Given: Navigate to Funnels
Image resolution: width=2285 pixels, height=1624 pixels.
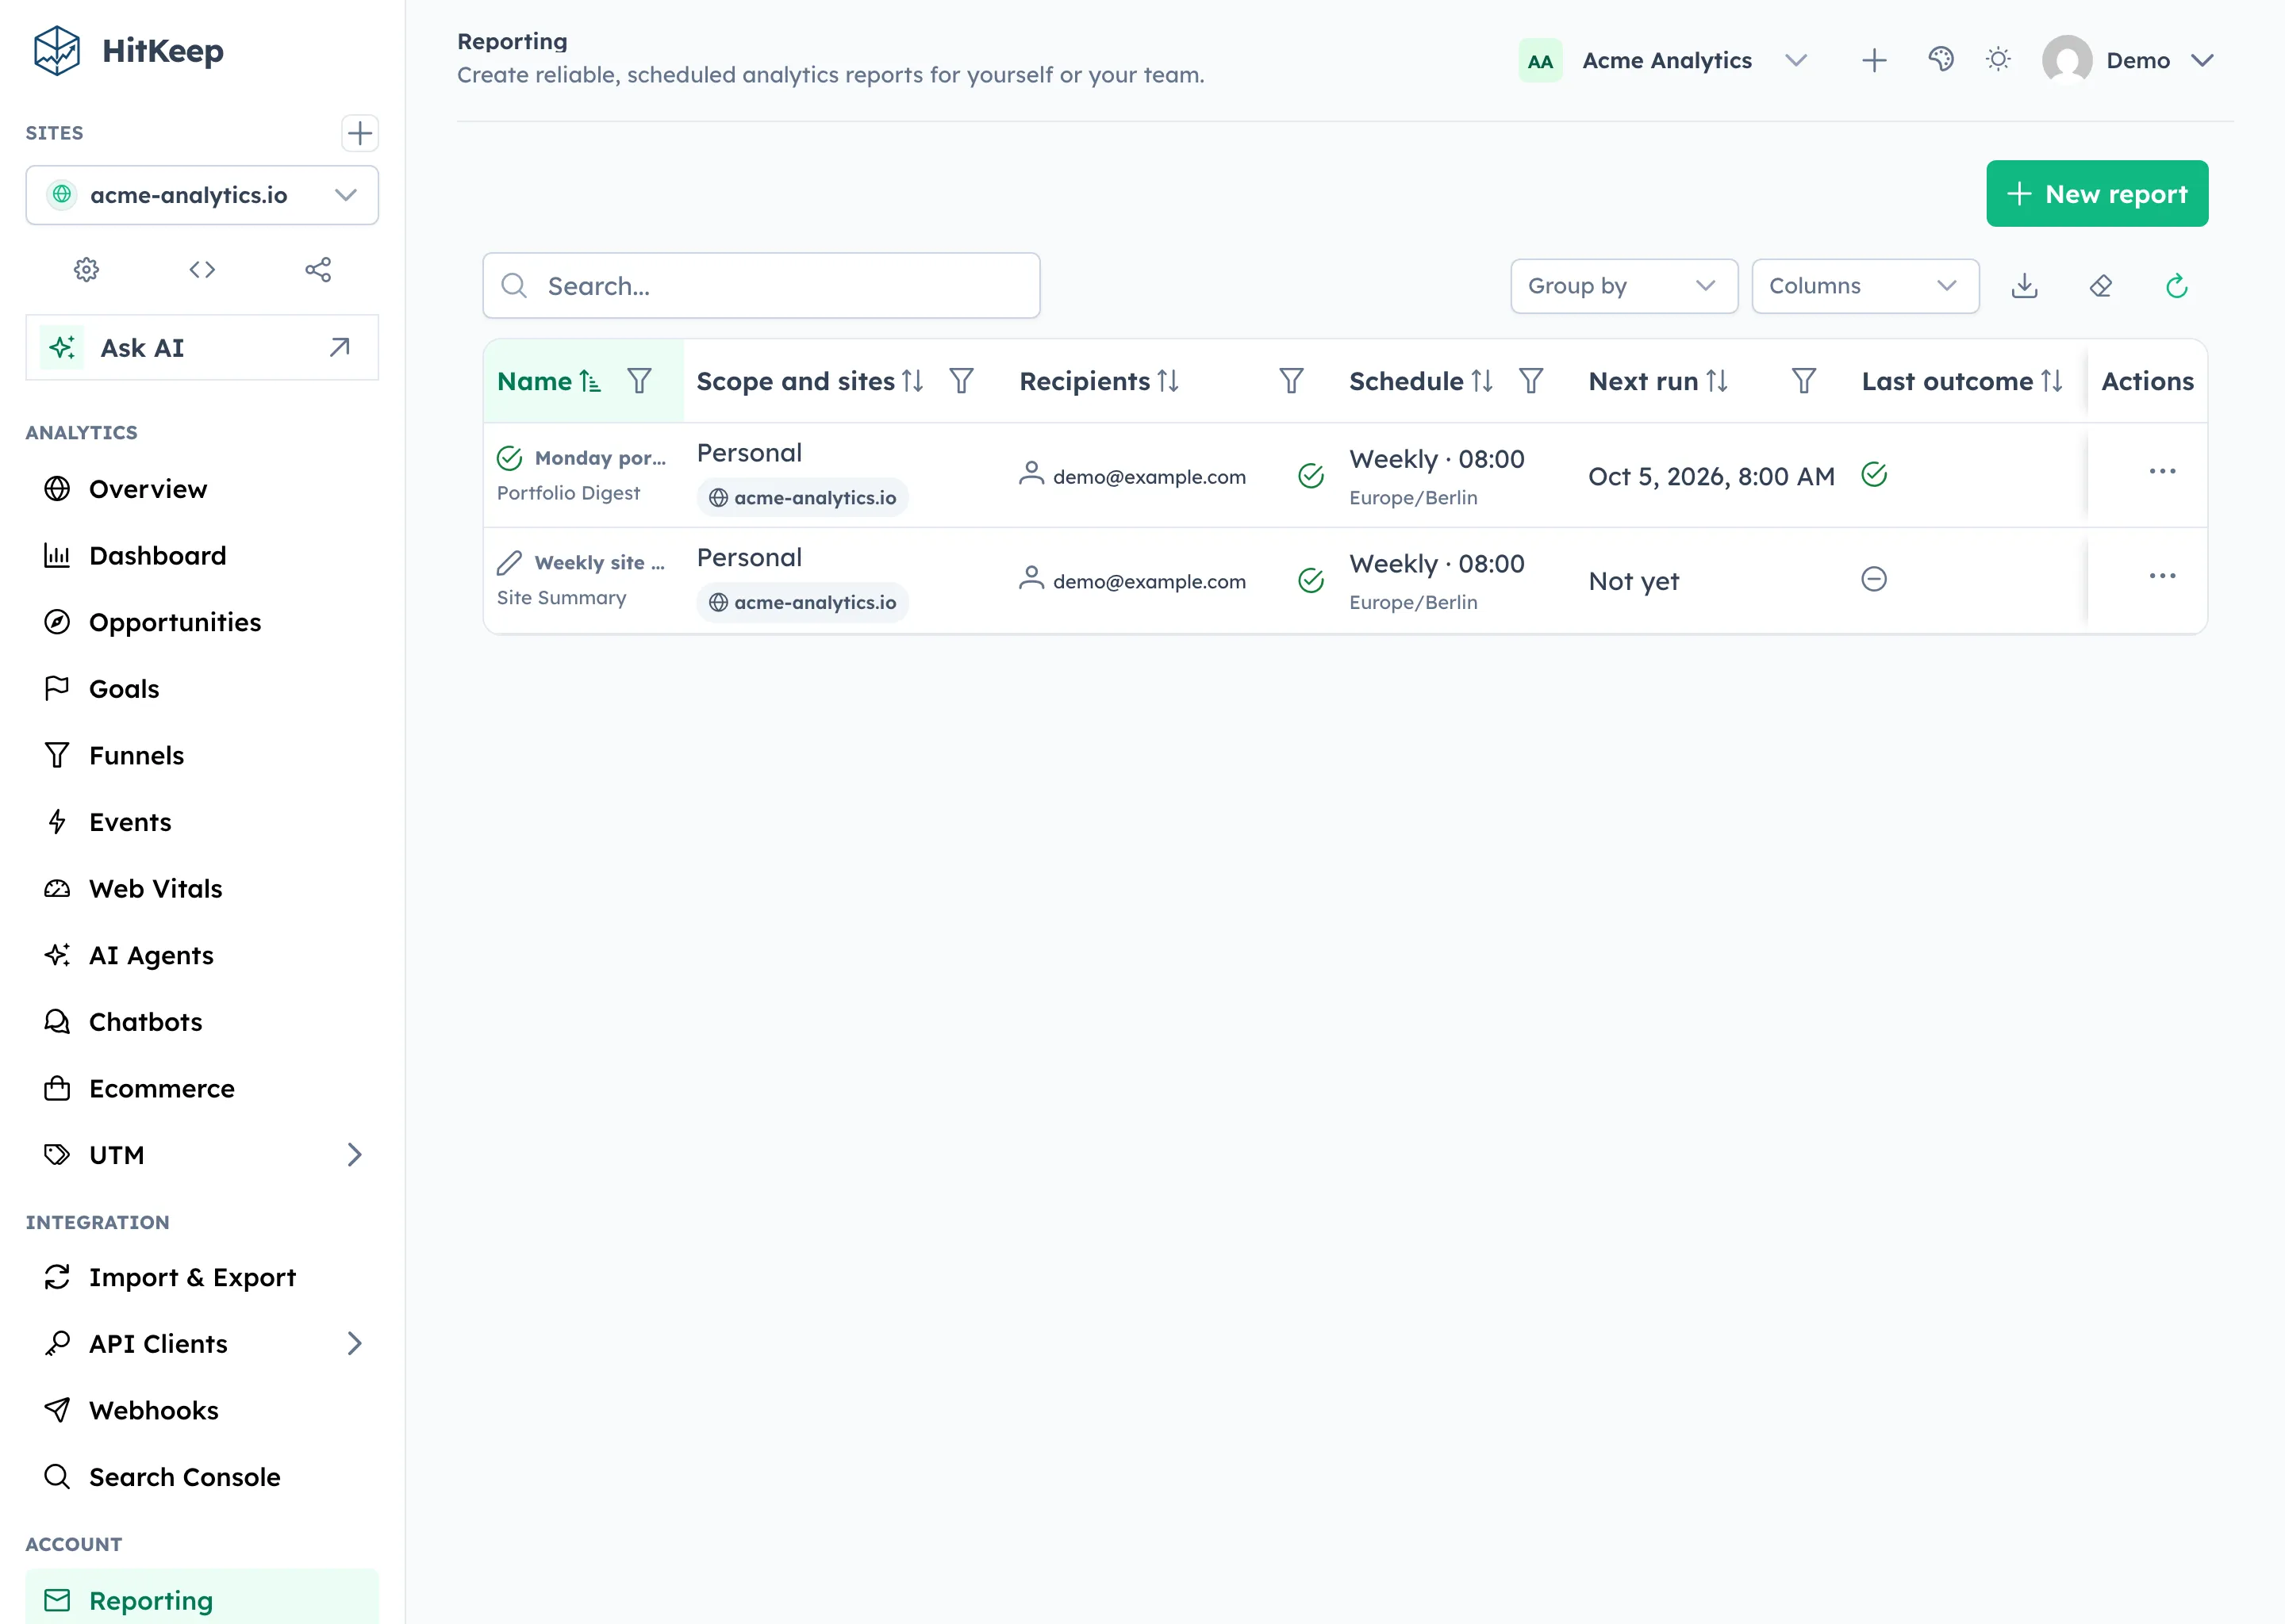Looking at the screenshot, I should pyautogui.click(x=202, y=756).
